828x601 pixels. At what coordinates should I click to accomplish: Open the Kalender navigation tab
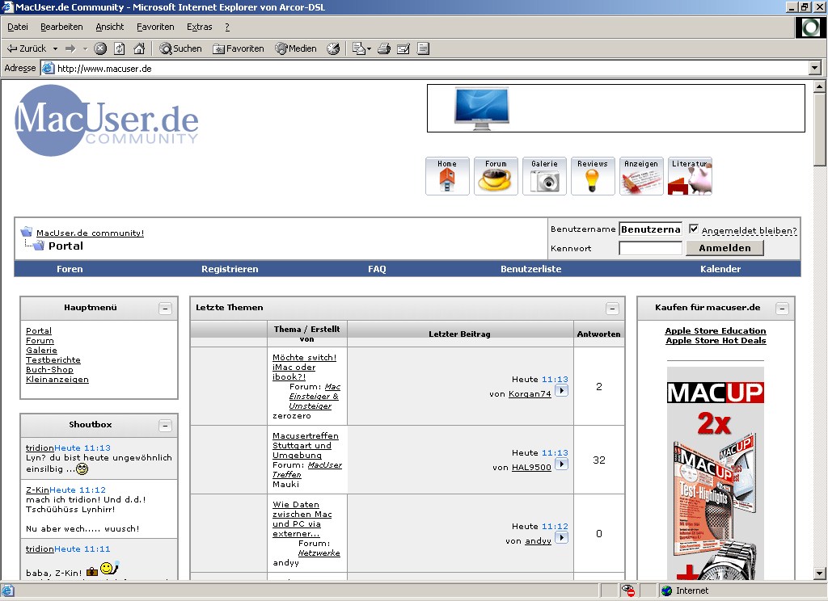click(720, 269)
